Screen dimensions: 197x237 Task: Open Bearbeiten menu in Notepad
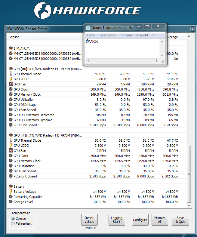click(x=108, y=35)
